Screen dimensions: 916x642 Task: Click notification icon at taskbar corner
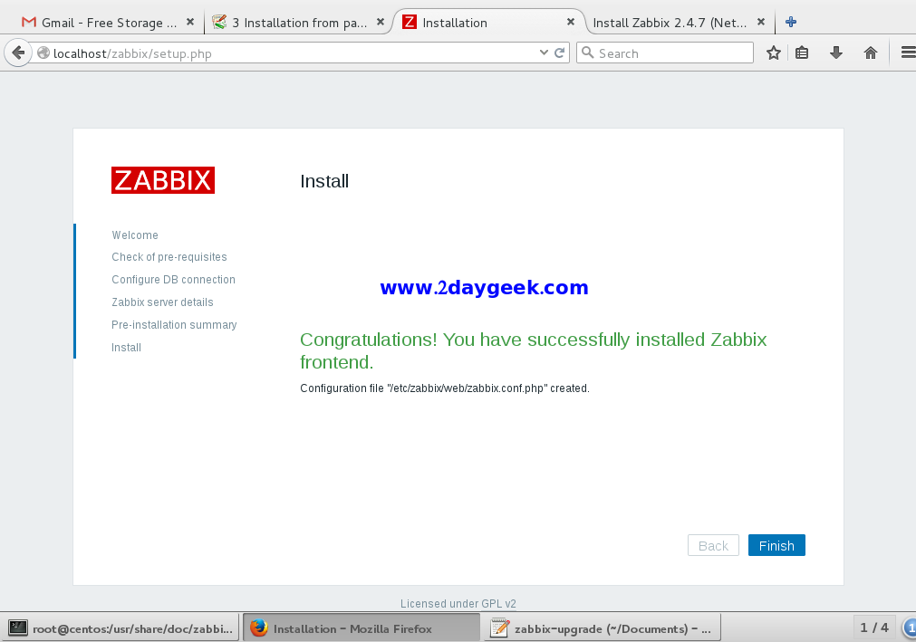[910, 628]
